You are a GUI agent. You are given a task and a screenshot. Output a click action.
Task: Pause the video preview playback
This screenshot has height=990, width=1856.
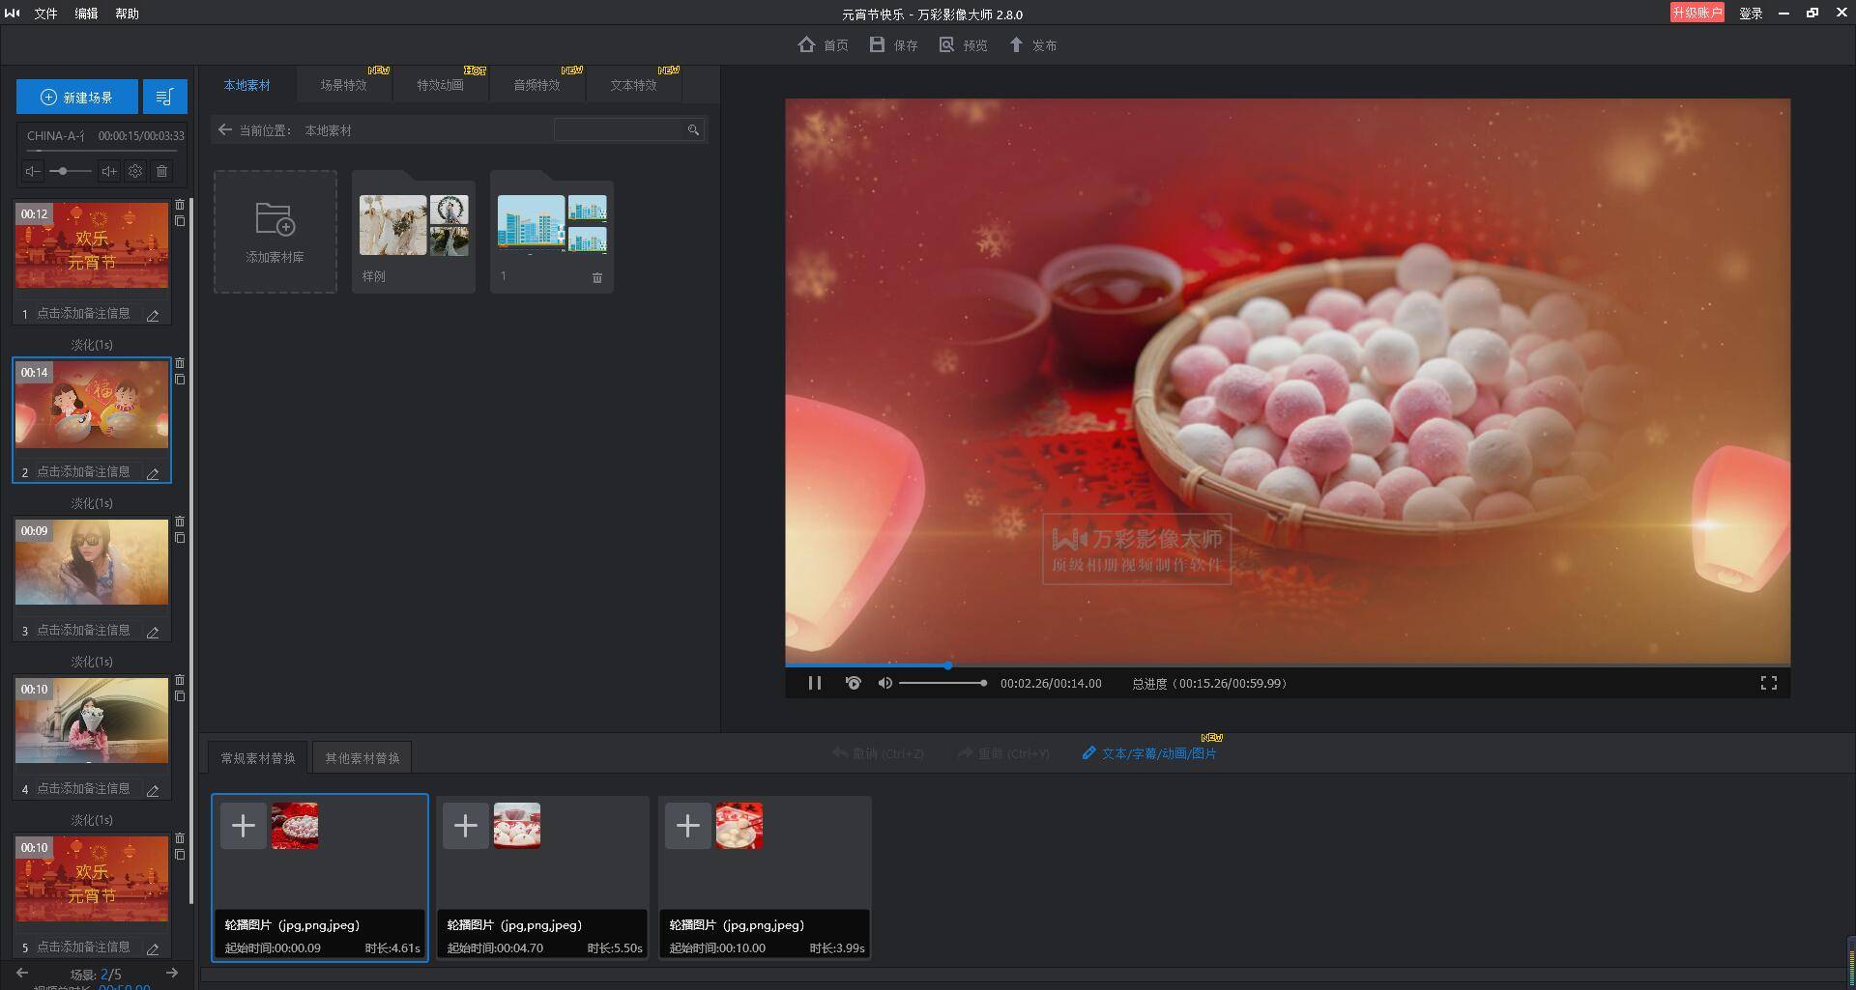coord(815,683)
